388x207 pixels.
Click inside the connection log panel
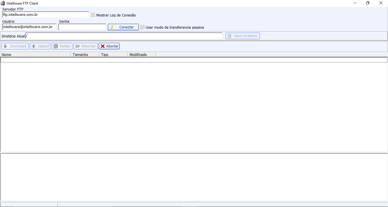(x=194, y=177)
